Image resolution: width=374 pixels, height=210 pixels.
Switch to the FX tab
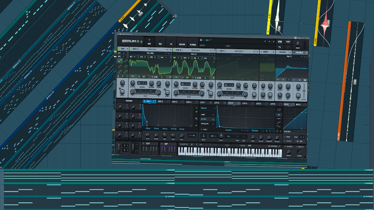[171, 42]
